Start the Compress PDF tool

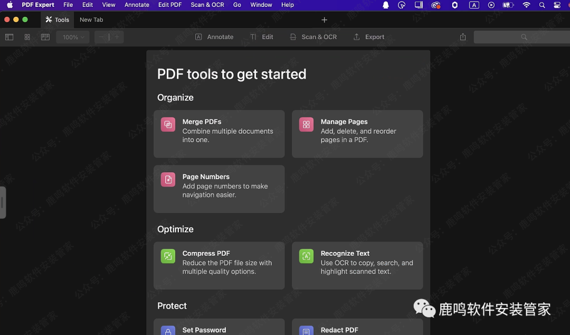click(x=219, y=265)
